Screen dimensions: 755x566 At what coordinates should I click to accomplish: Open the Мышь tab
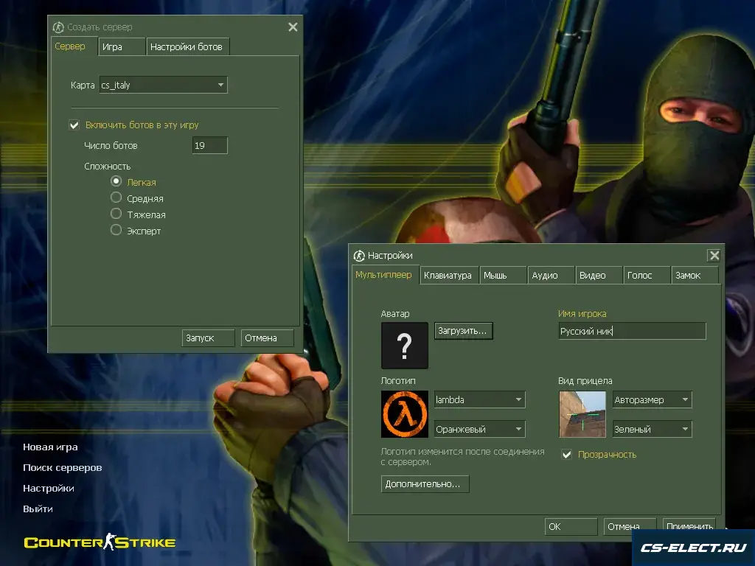pyautogui.click(x=503, y=276)
